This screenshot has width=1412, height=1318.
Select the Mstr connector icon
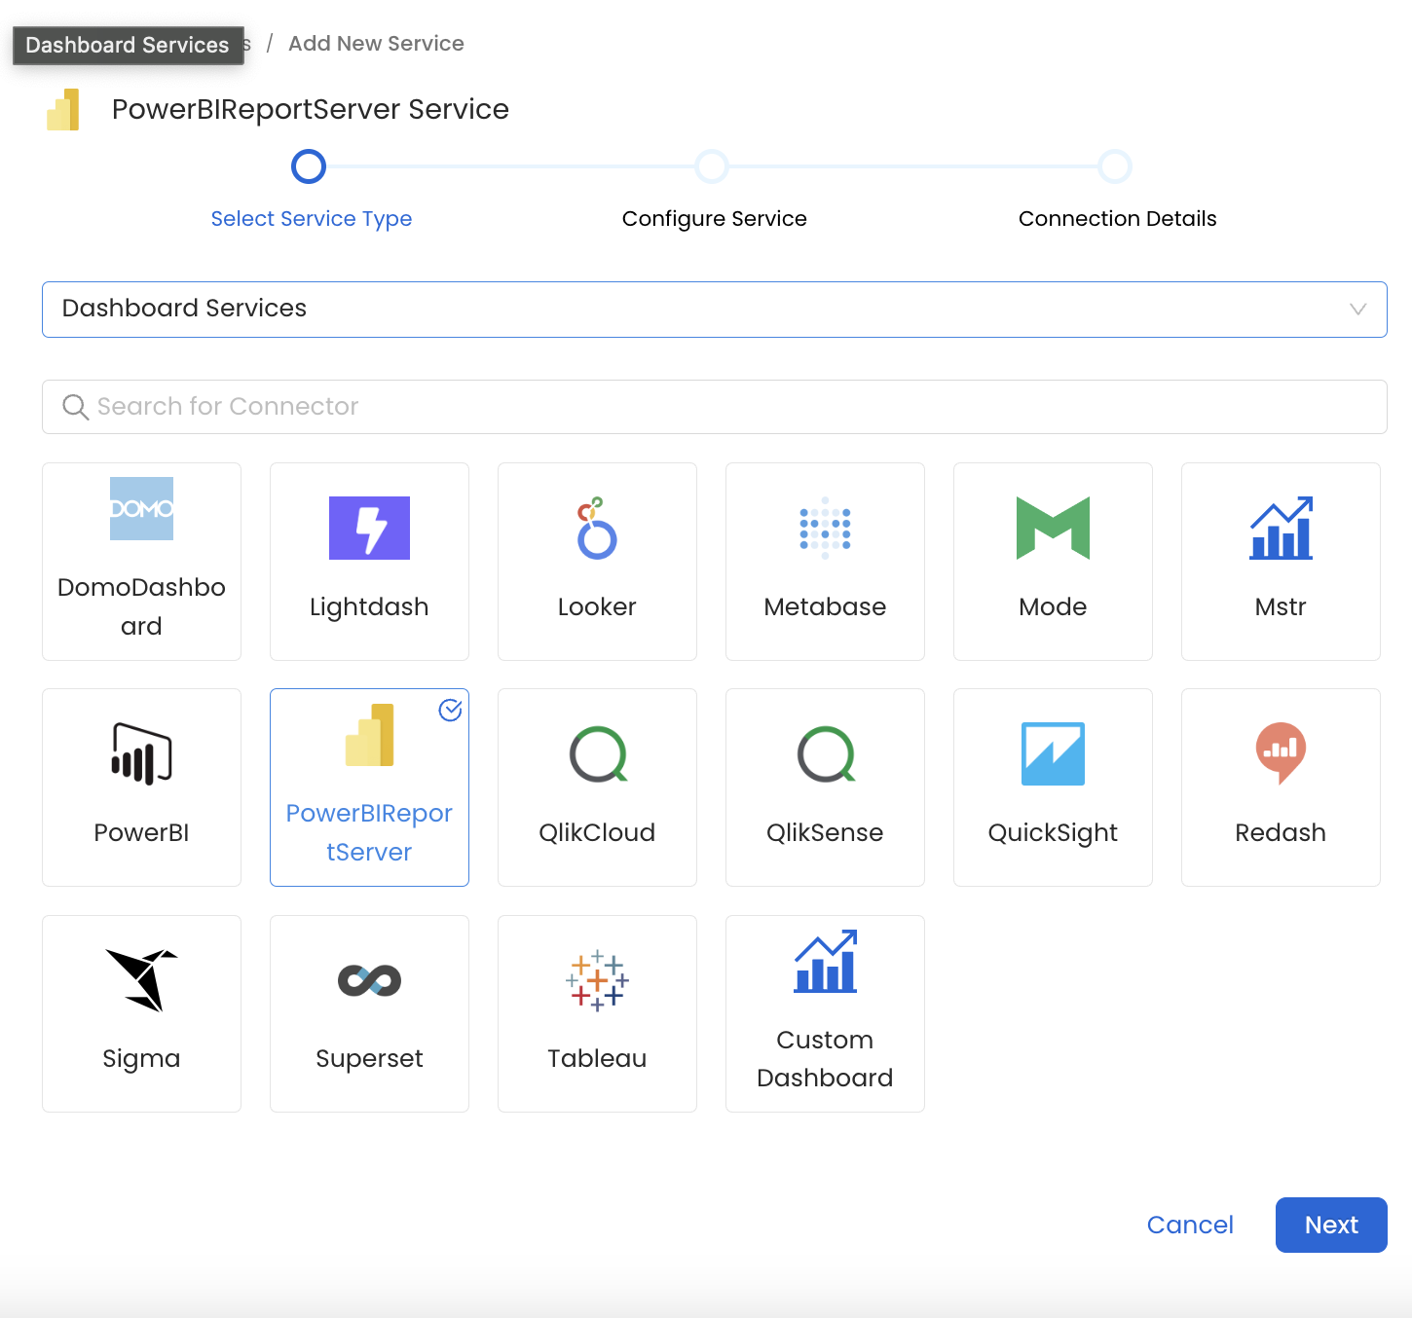(x=1281, y=529)
